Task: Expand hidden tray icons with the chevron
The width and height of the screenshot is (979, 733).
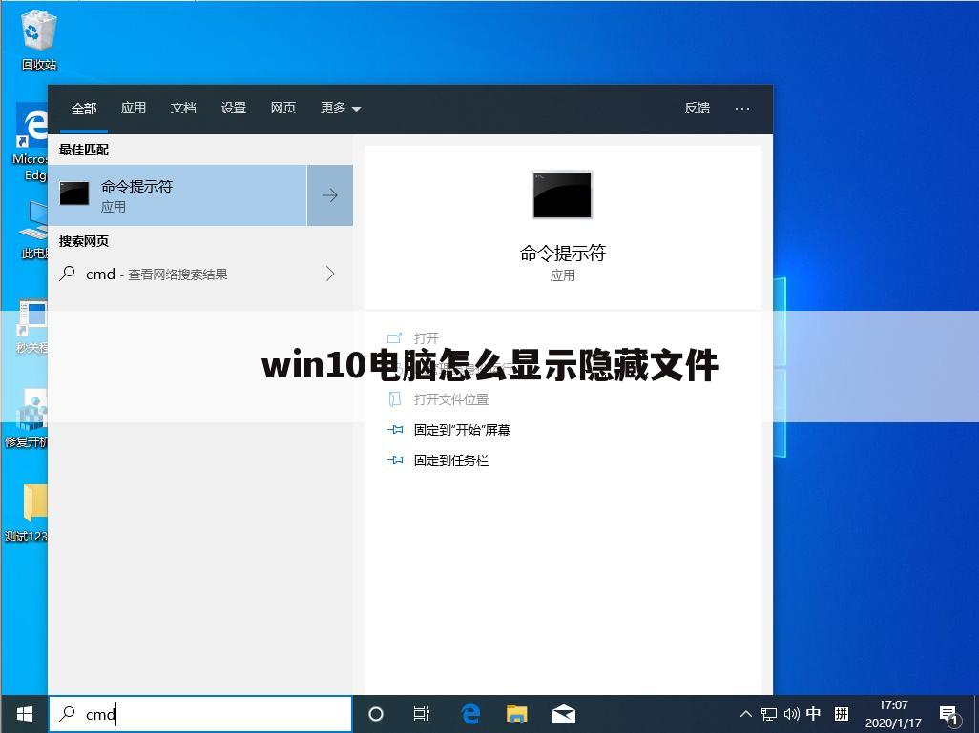Action: click(745, 713)
